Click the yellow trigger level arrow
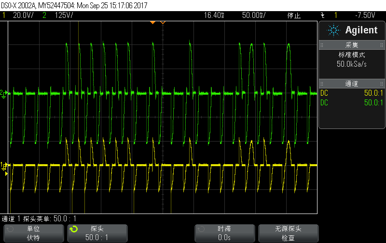Image resolution: width=386 pixels, height=243 pixels. pos(6,174)
